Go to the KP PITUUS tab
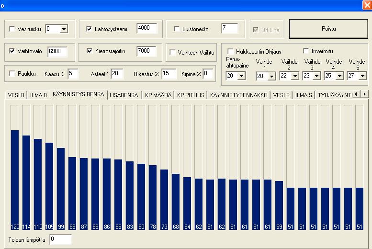Screen dimensions: 372x249 point(191,95)
